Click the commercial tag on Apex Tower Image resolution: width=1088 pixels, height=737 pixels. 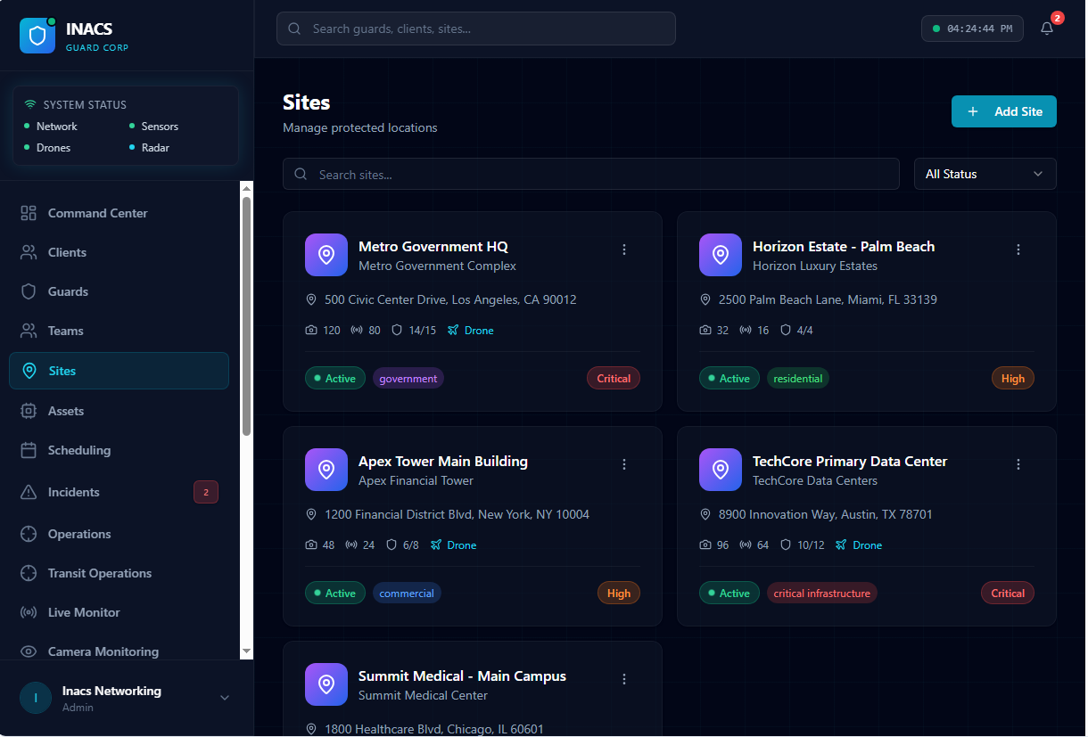click(407, 594)
